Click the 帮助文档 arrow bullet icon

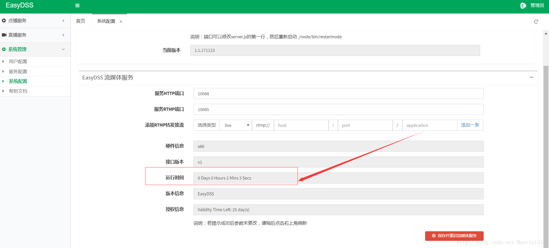click(x=3, y=91)
